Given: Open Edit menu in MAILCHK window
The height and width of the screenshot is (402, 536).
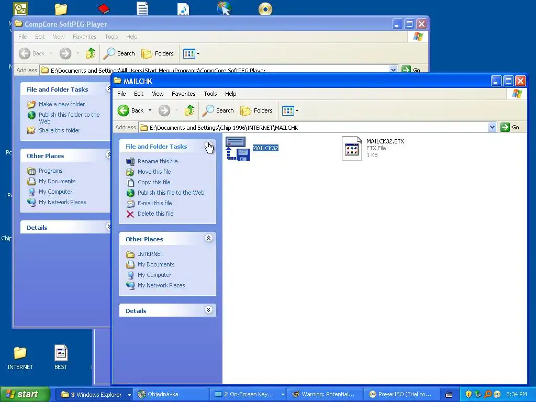Looking at the screenshot, I should [138, 94].
